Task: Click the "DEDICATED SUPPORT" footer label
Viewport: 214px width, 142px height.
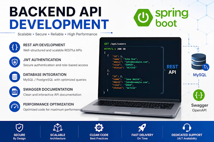Action: pos(187,135)
